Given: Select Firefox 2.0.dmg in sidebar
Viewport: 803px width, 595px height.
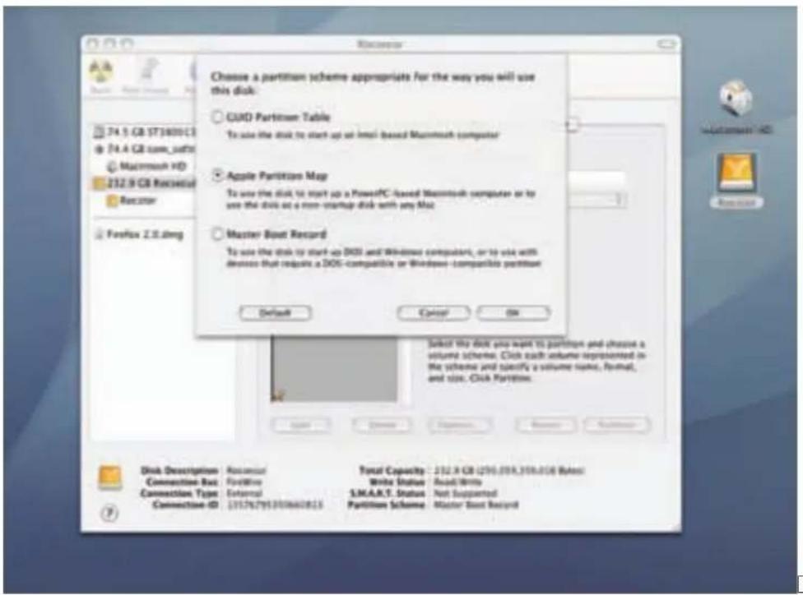Looking at the screenshot, I should tap(139, 234).
